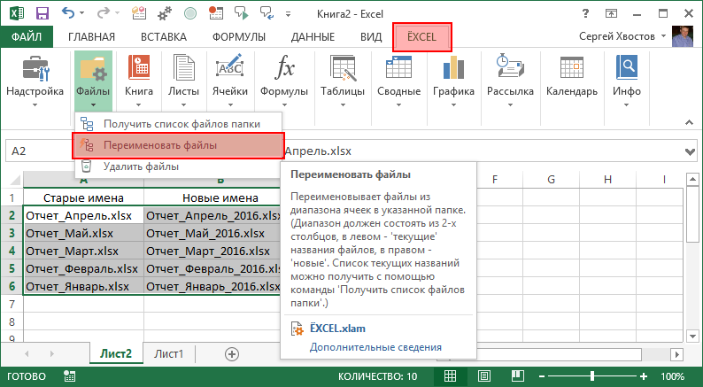Image resolution: width=703 pixels, height=387 pixels.
Task: Open the ЁXCEL ribbon tab
Action: [x=422, y=37]
